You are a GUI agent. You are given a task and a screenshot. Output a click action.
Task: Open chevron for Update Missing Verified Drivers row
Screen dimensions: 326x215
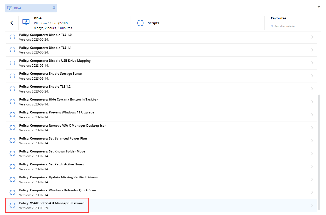[x=312, y=179]
